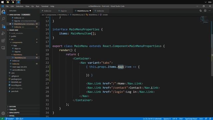Open the File menu

point(7,6)
